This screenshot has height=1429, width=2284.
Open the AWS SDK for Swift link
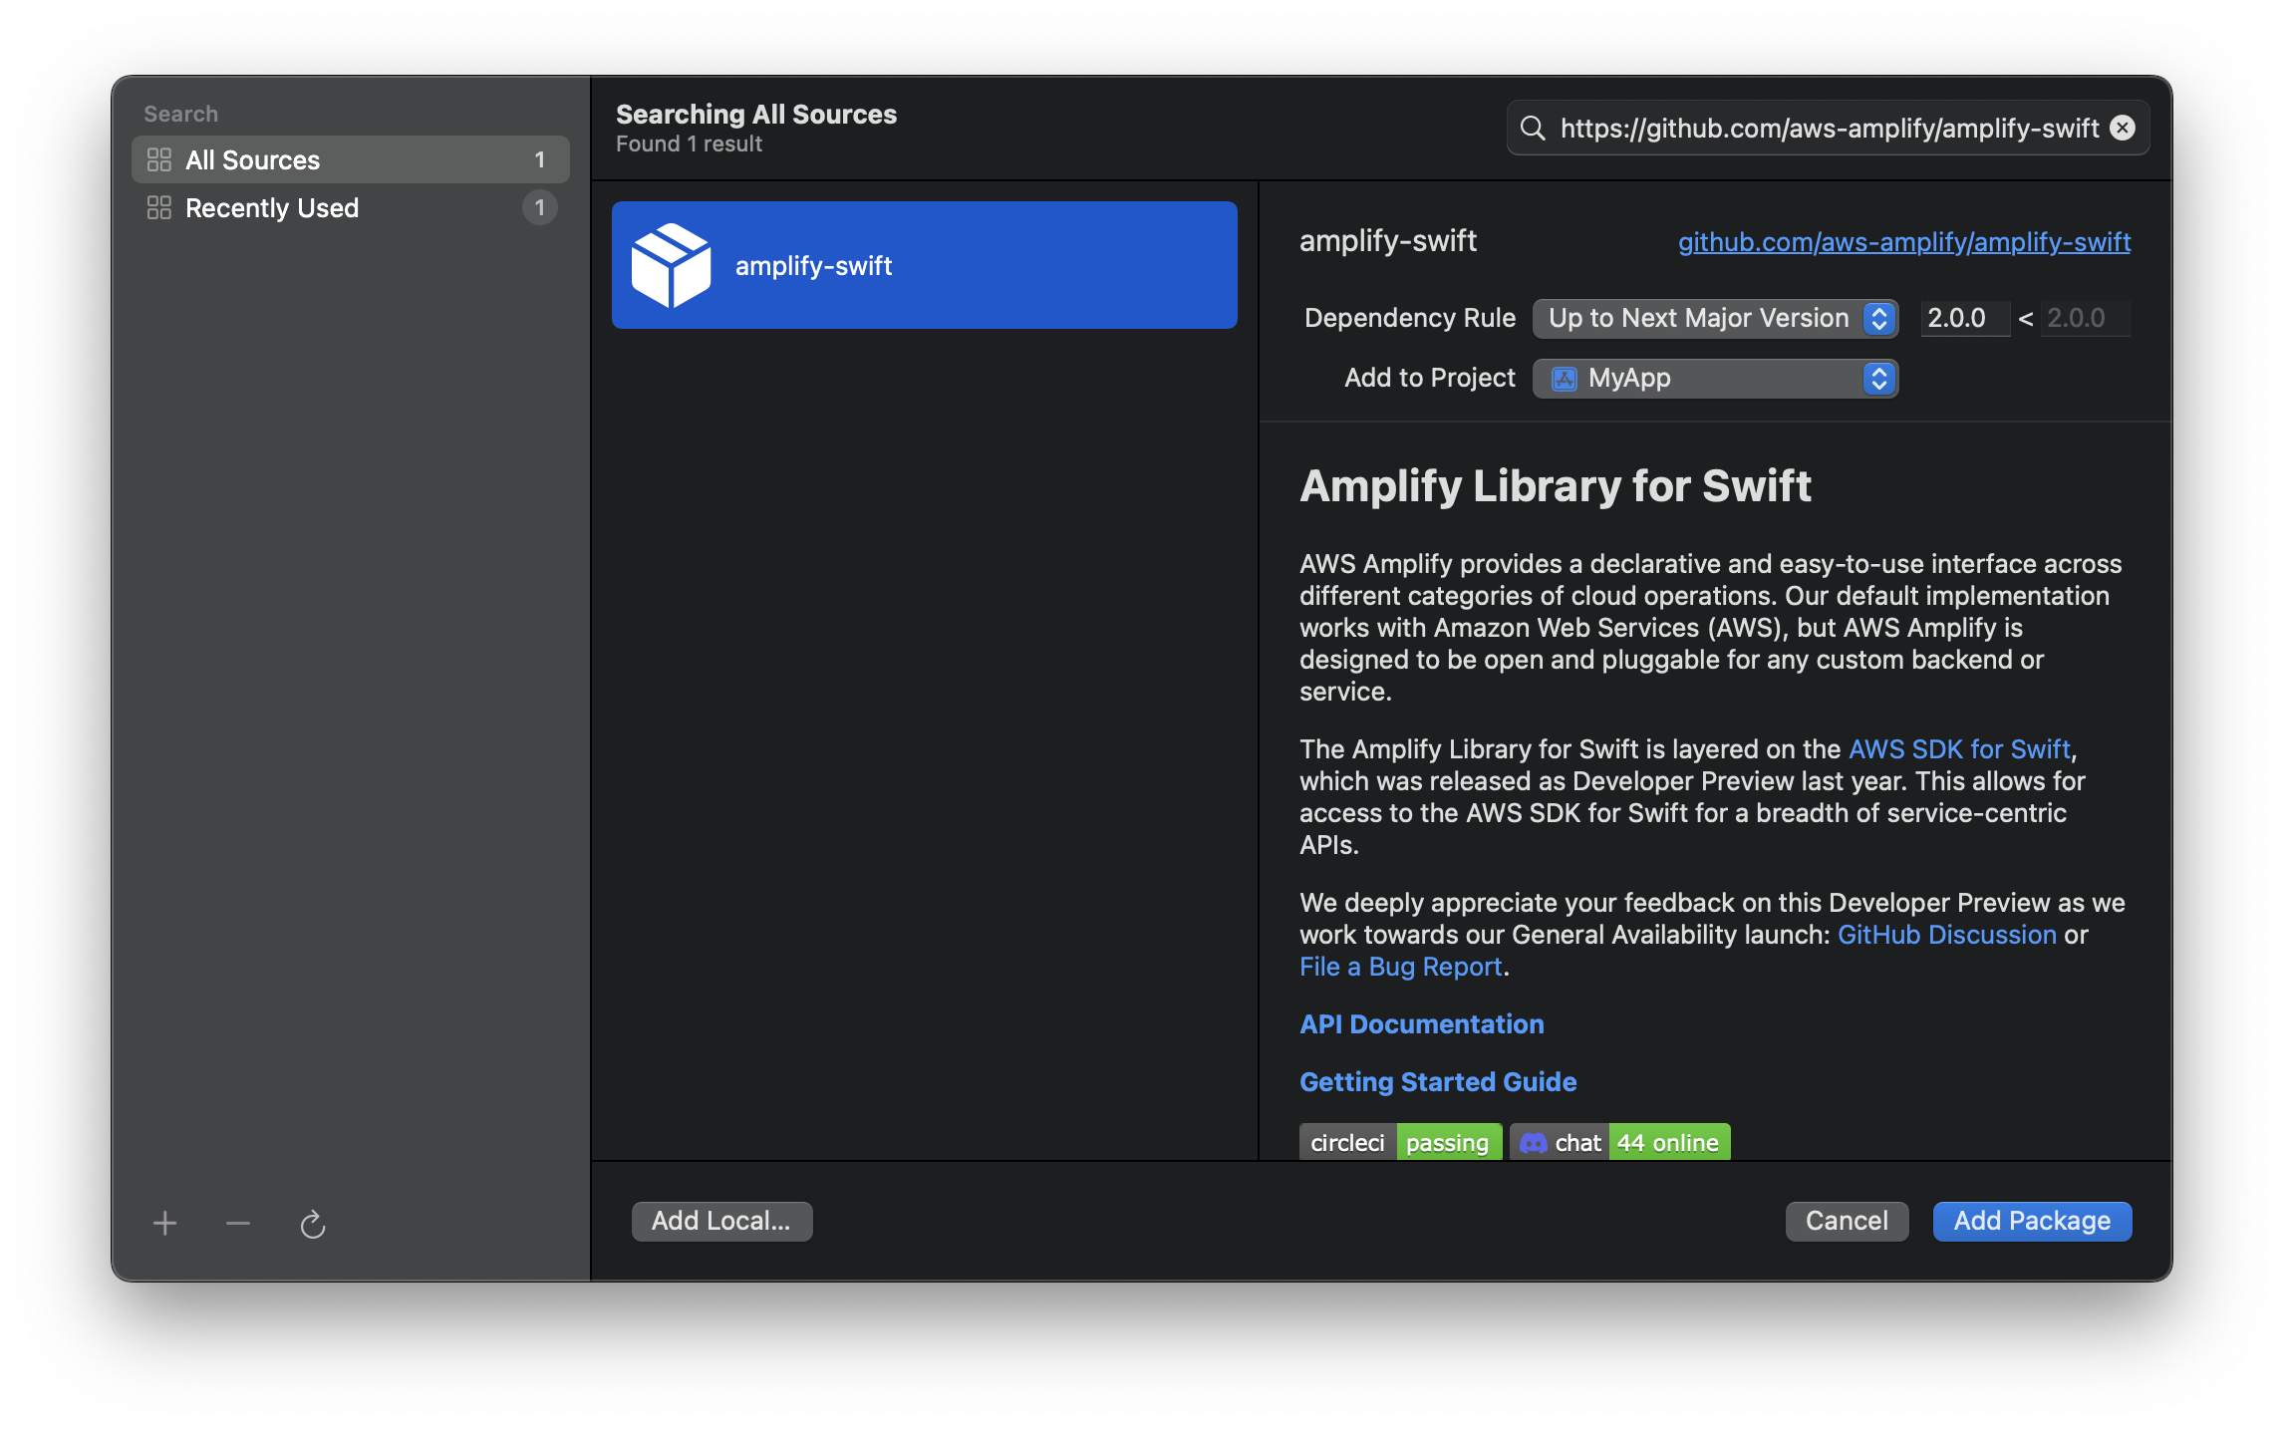tap(1959, 748)
